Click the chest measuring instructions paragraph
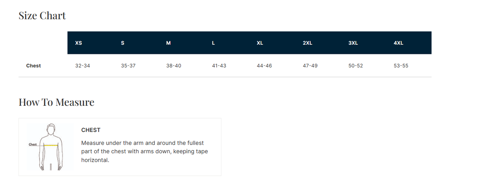The image size is (484, 177). (144, 151)
